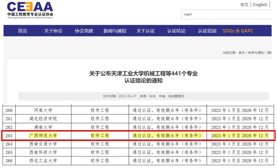The width and height of the screenshot is (277, 168).
Task: Select the article title 关于公布天津工业大学机械工程等441个专业
Action: click(144, 73)
